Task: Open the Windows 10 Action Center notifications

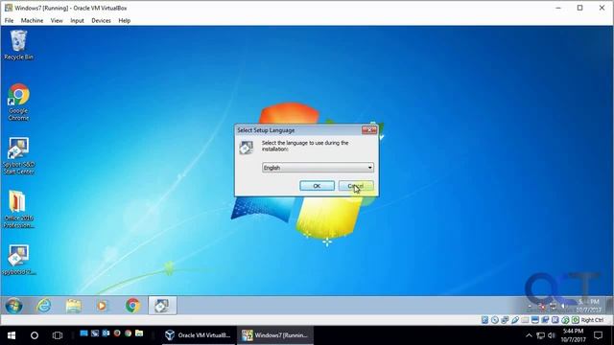Action: pyautogui.click(x=598, y=335)
